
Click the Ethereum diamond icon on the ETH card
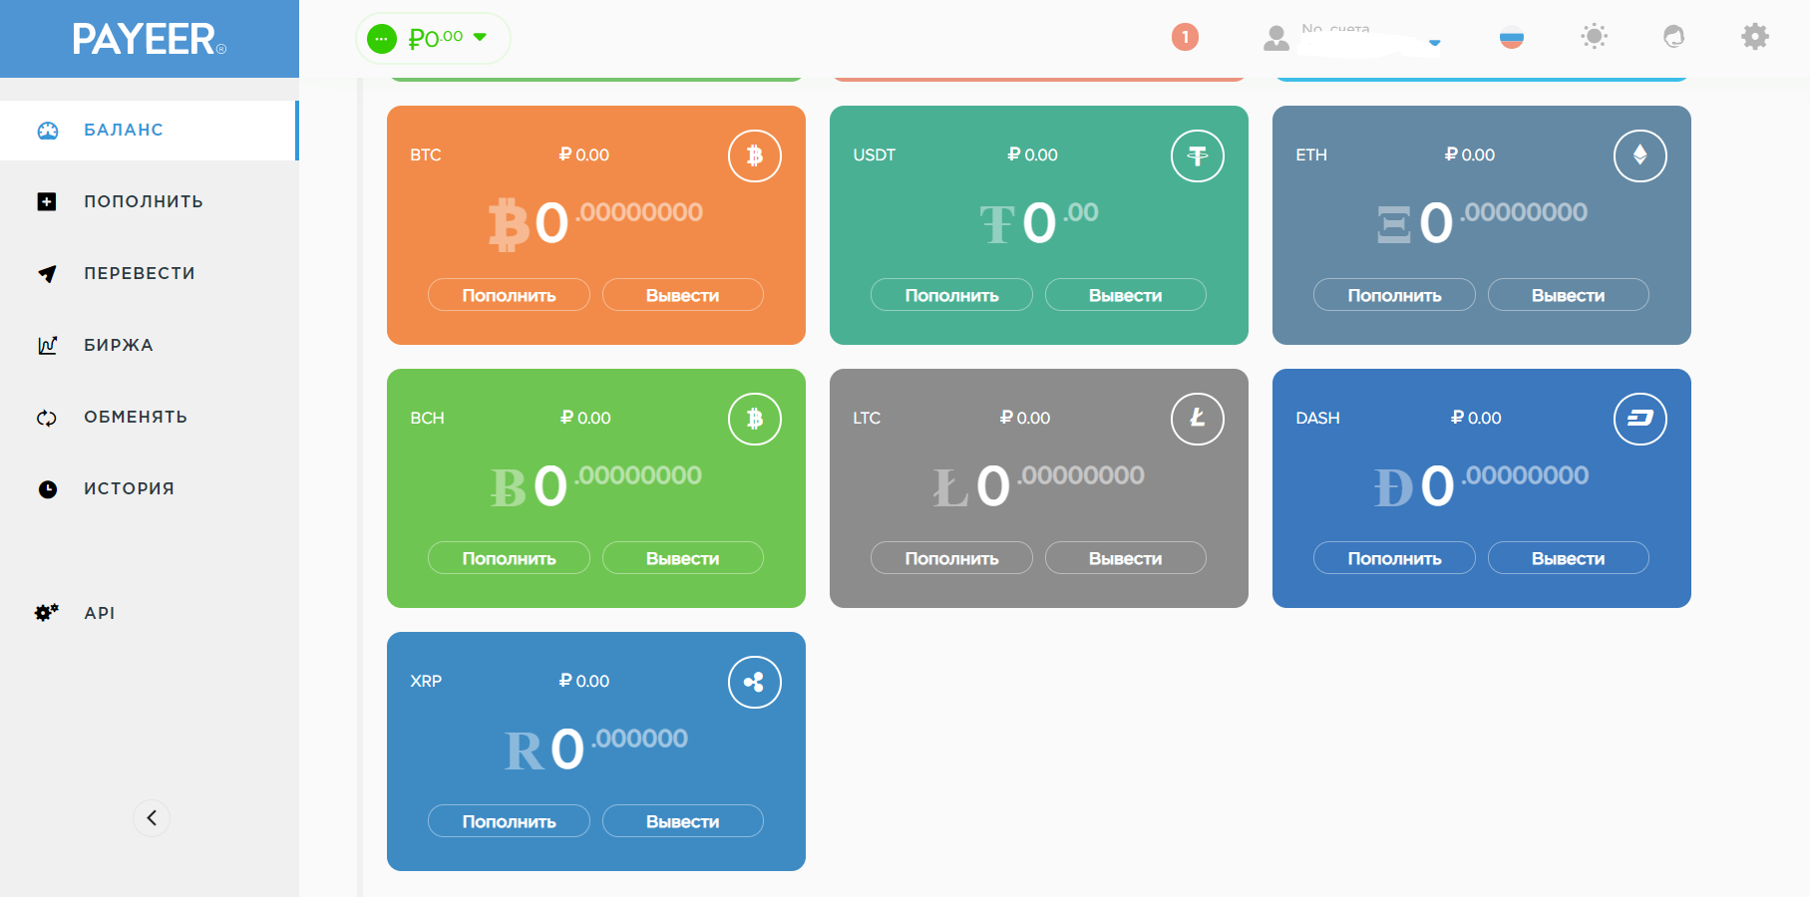coord(1640,155)
